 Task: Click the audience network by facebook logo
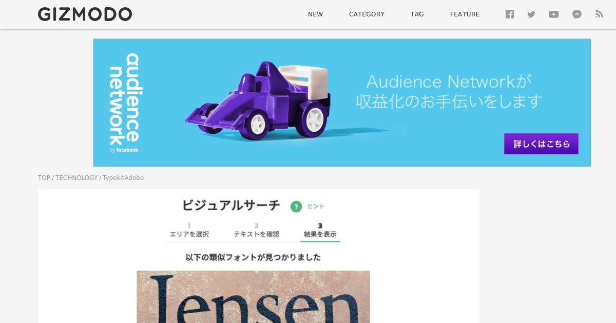[125, 103]
